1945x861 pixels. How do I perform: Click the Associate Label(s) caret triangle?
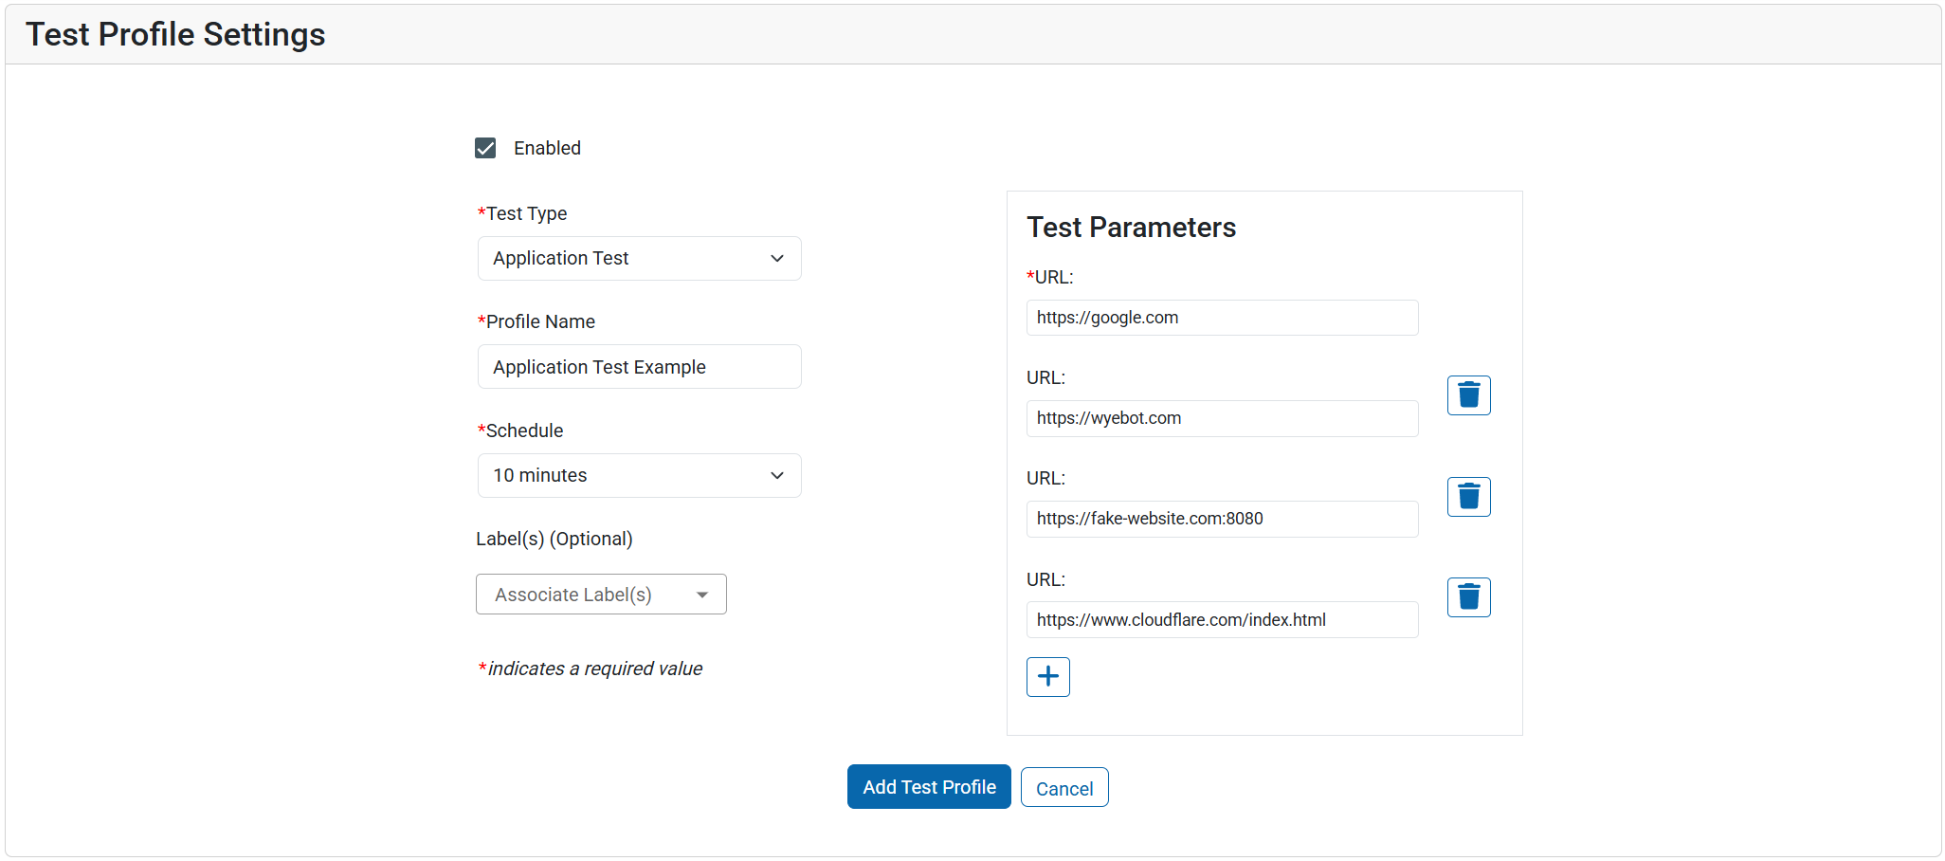[x=702, y=595]
